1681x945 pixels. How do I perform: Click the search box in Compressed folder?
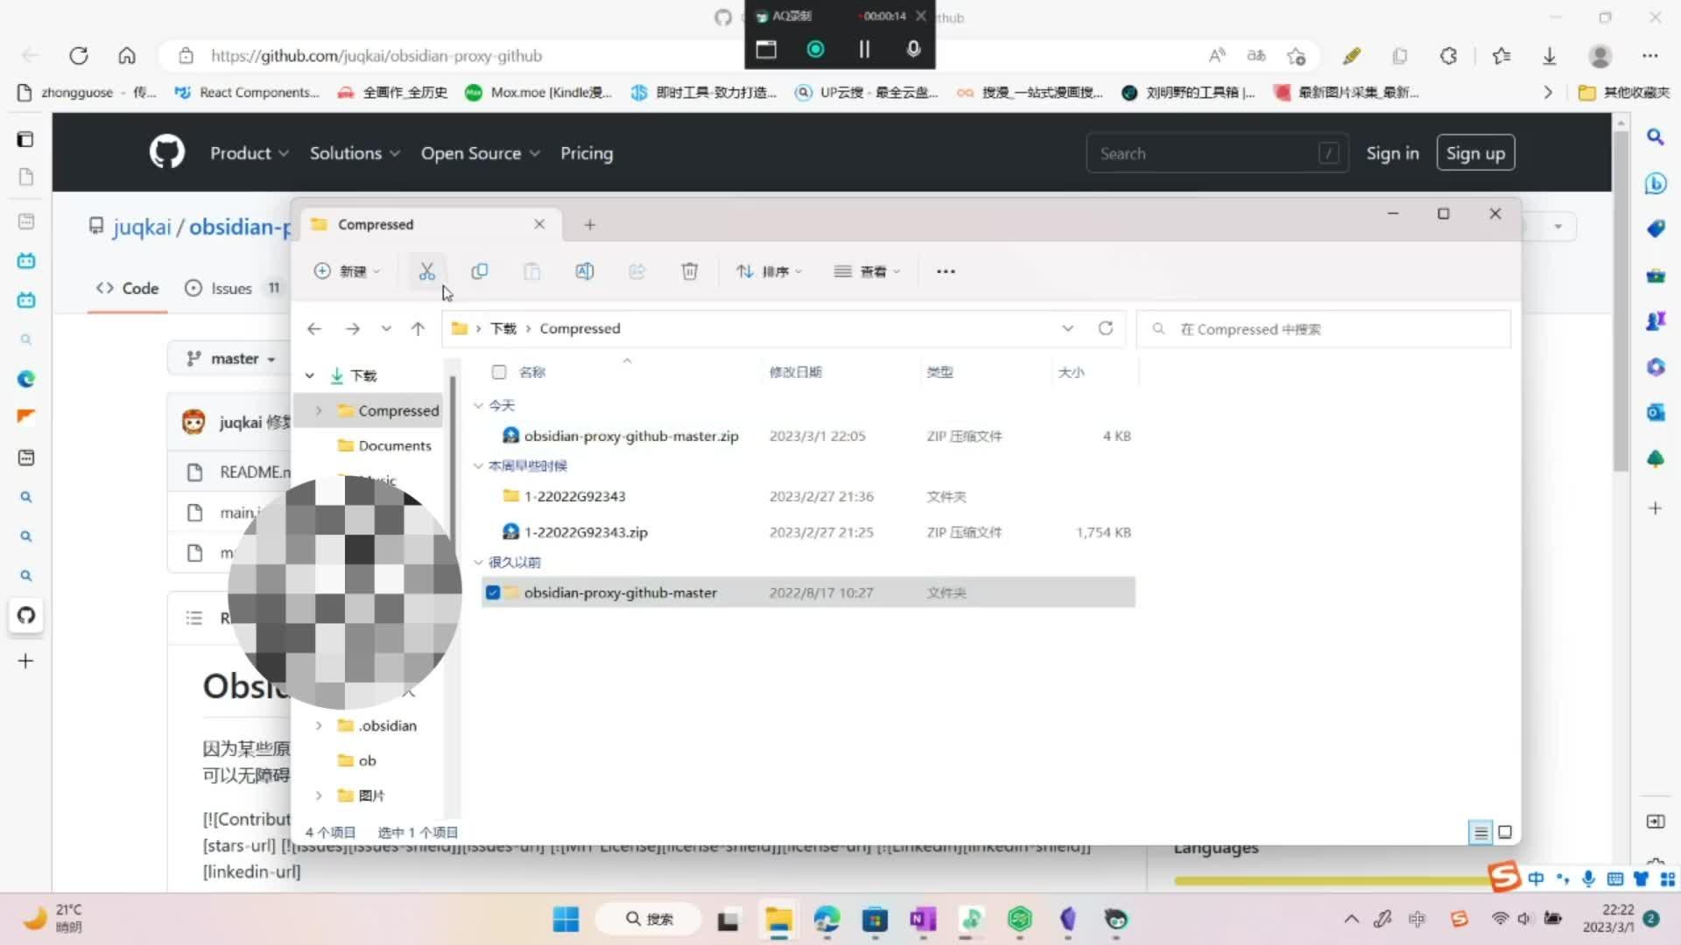coord(1322,329)
